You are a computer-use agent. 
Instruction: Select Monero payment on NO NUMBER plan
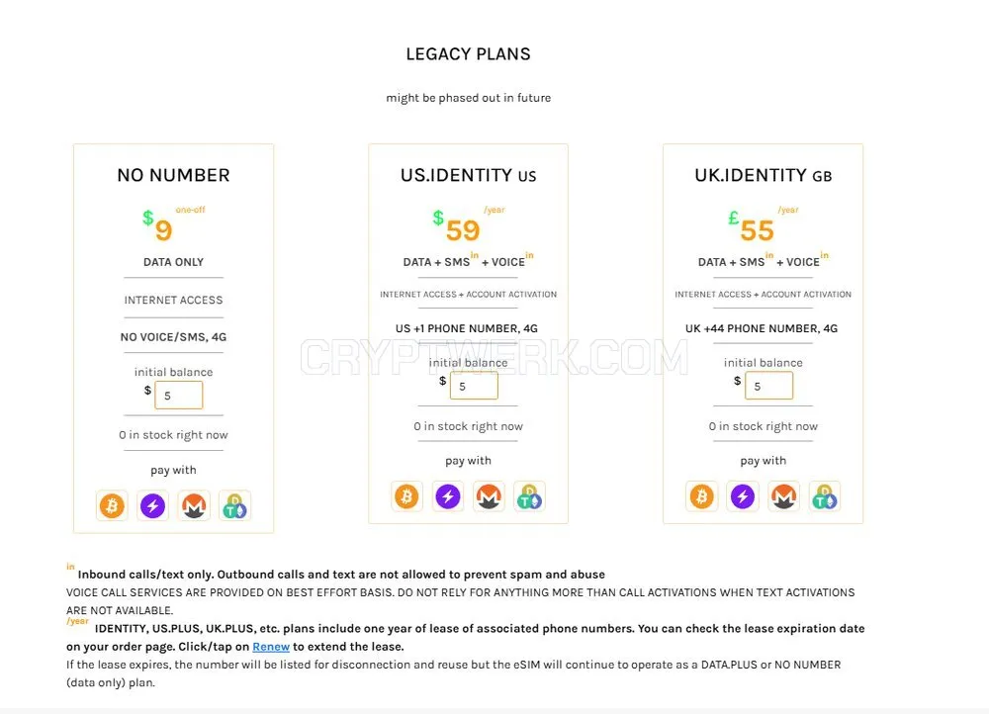click(194, 506)
